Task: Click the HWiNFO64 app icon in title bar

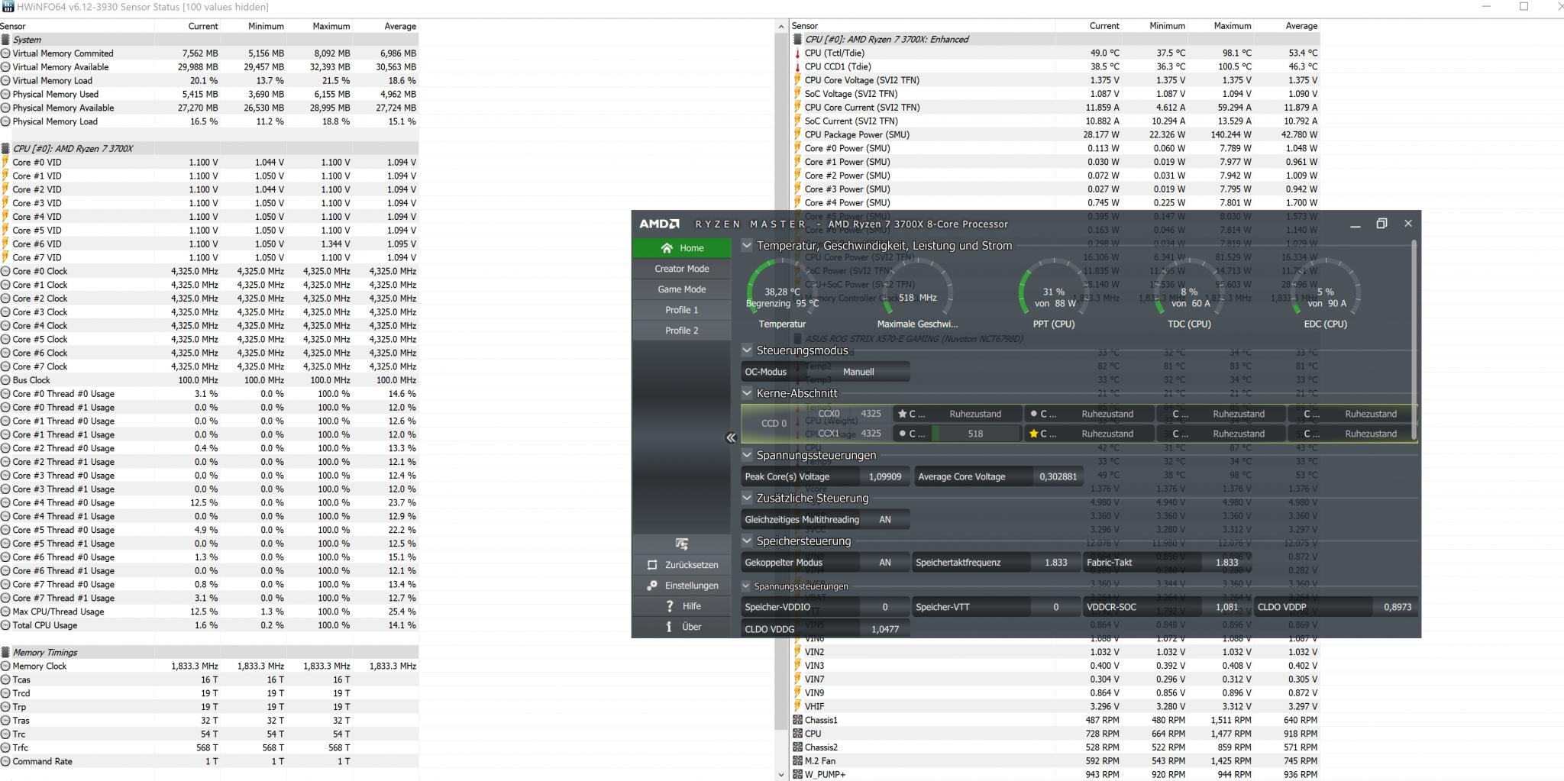Action: [x=8, y=7]
